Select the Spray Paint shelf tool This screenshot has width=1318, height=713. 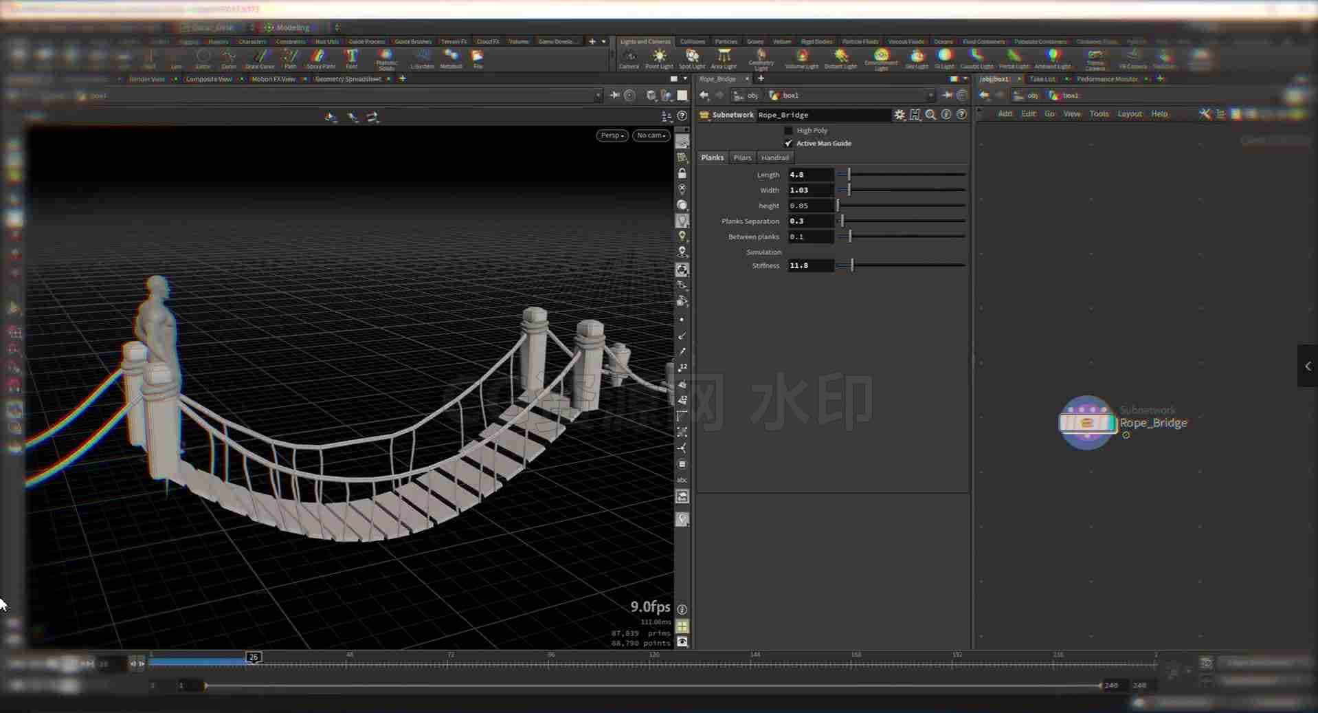tap(320, 58)
